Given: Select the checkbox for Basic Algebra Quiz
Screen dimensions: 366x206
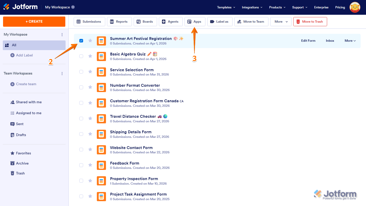Looking at the screenshot, I should click(81, 56).
